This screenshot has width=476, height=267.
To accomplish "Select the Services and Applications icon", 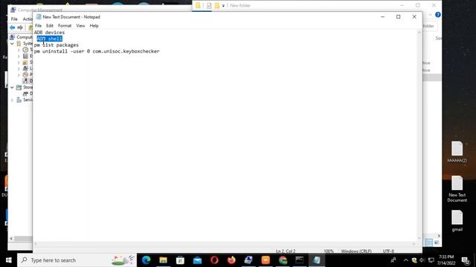I will (x=19, y=100).
